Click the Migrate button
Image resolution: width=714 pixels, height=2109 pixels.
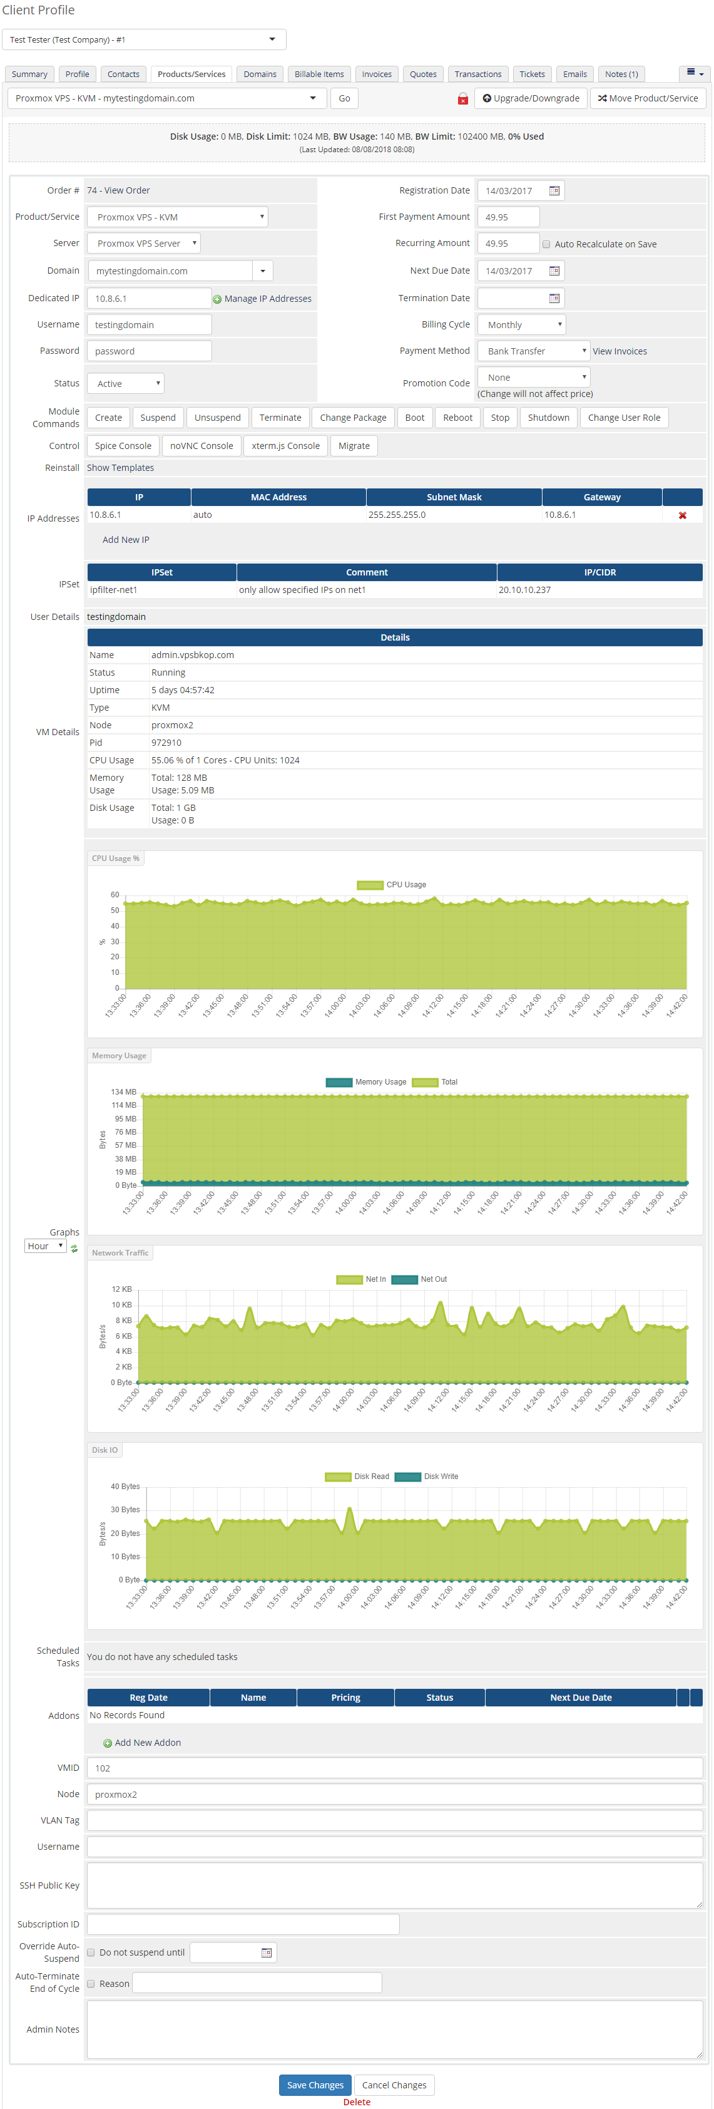click(354, 446)
